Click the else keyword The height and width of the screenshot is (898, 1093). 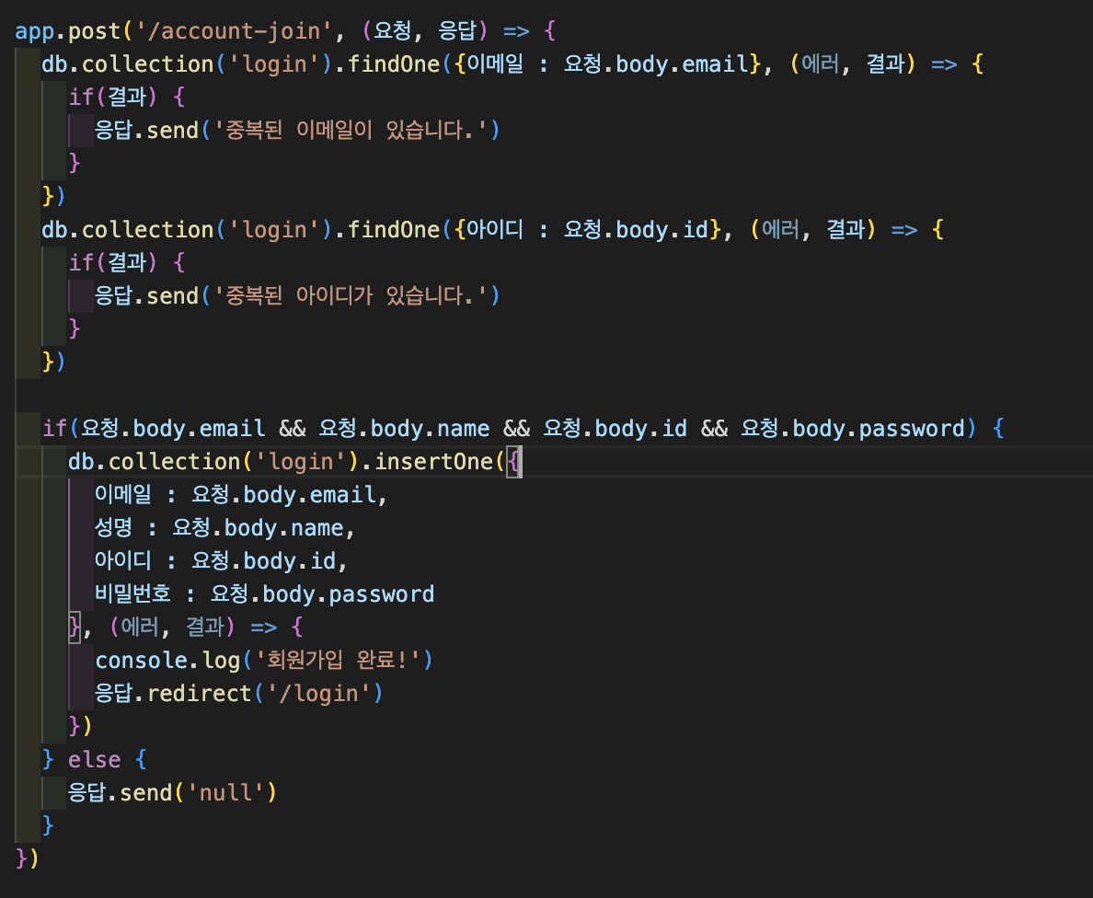click(x=94, y=759)
